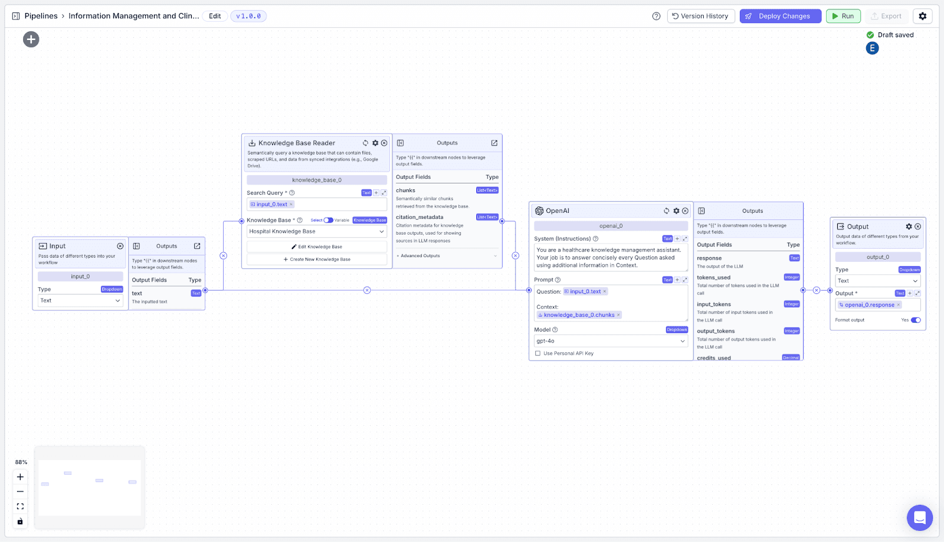Image resolution: width=944 pixels, height=542 pixels.
Task: Open pipeline settings gear in top bar
Action: pyautogui.click(x=923, y=16)
